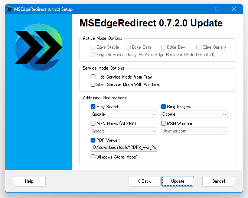
Task: Cancel the setup
Action: [218, 181]
